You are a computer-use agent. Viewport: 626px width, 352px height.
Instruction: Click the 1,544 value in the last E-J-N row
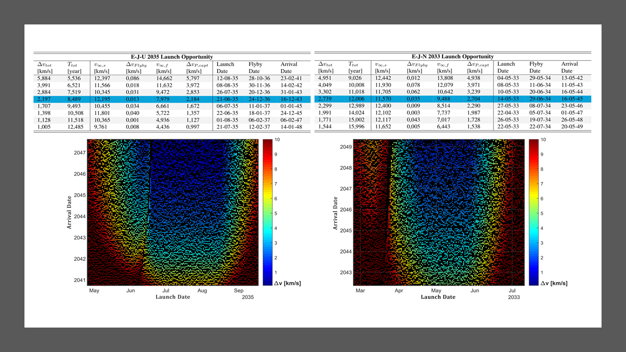[326, 127]
